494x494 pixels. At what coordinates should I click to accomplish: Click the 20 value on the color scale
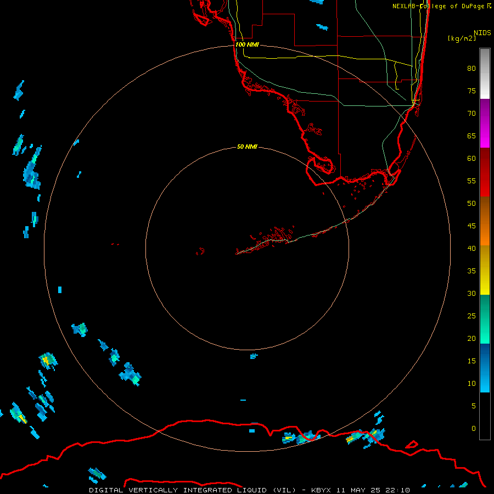point(471,338)
